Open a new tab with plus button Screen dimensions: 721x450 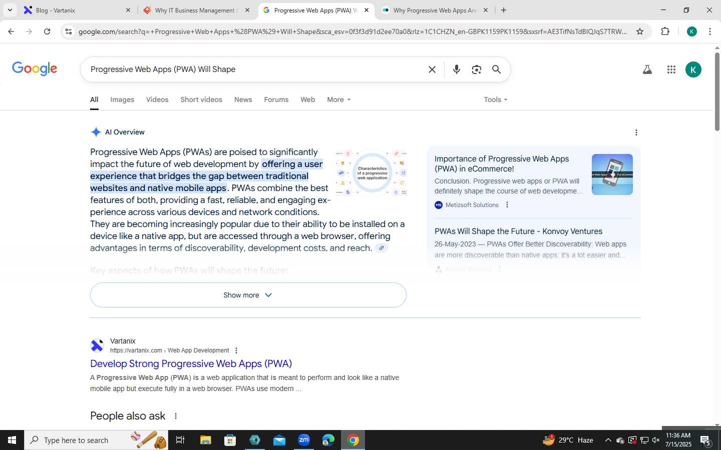click(504, 10)
